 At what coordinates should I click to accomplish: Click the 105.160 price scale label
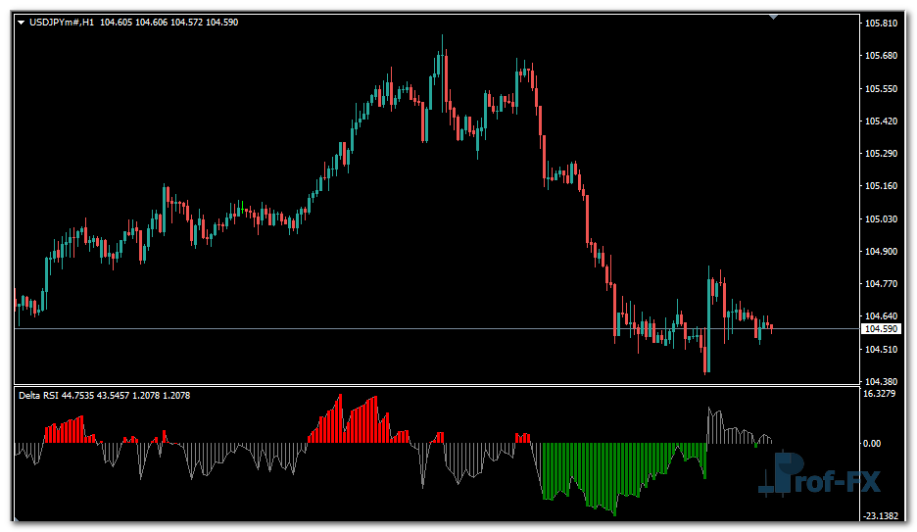click(882, 186)
